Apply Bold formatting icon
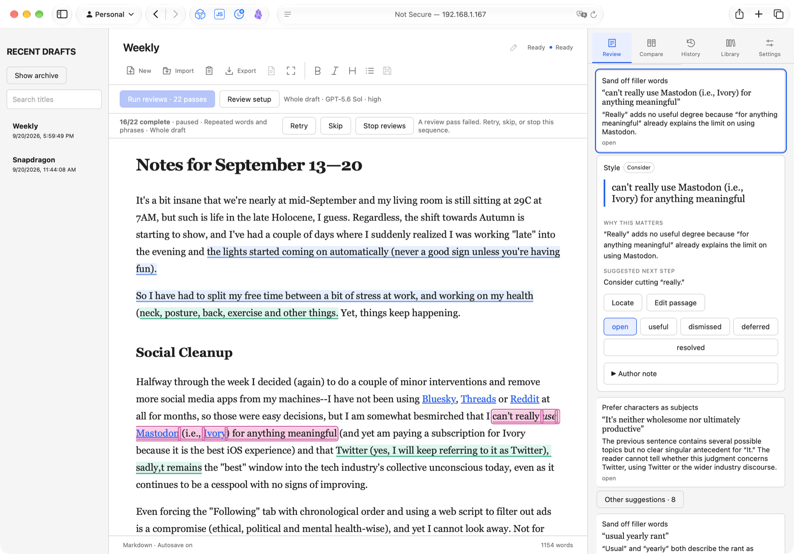 [318, 71]
